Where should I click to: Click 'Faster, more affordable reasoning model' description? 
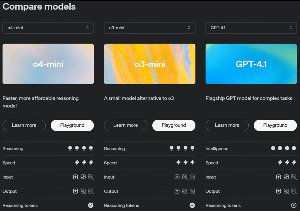tap(40, 102)
